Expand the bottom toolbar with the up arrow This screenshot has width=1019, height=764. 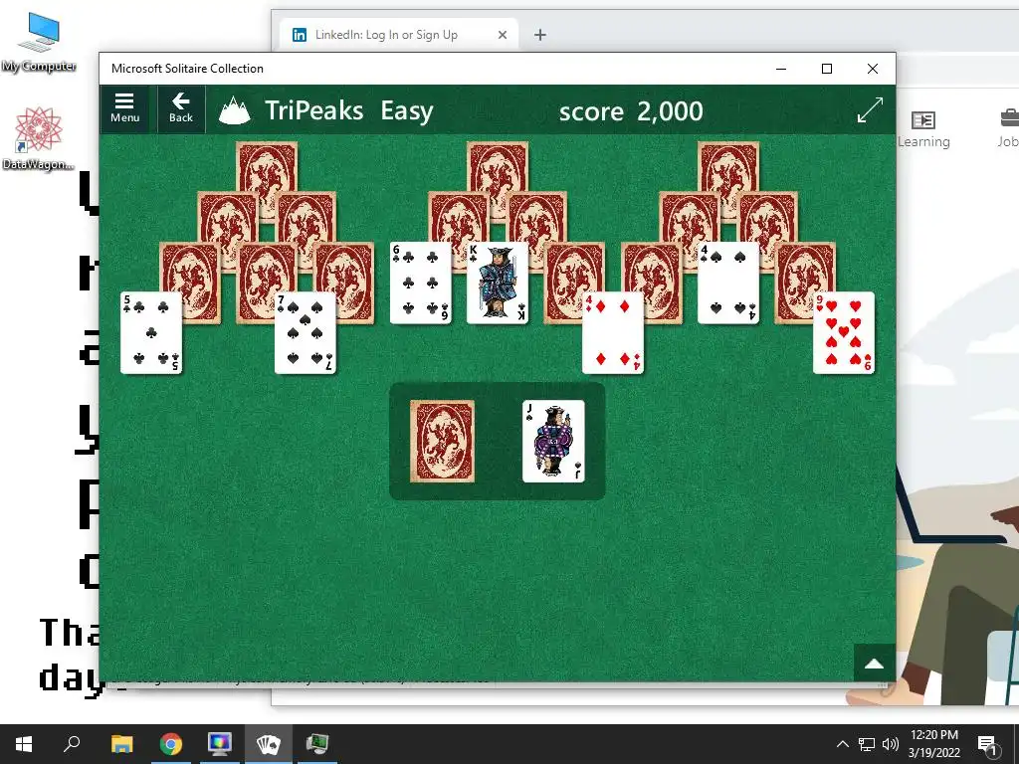pos(874,664)
